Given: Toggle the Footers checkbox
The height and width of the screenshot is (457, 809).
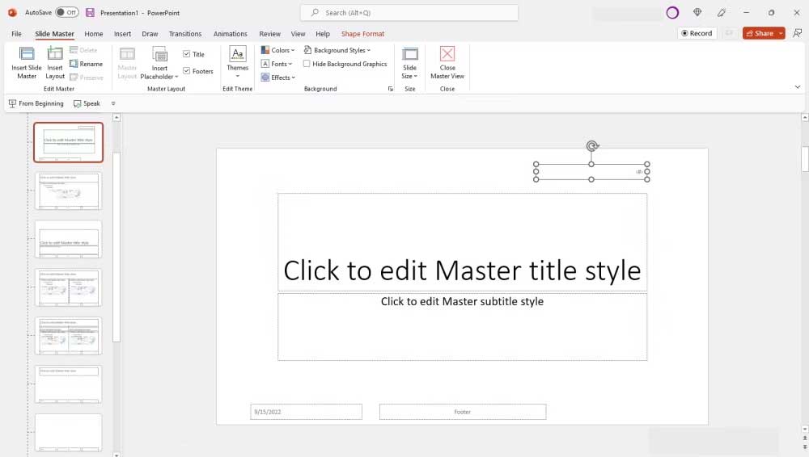Looking at the screenshot, I should click(x=186, y=71).
